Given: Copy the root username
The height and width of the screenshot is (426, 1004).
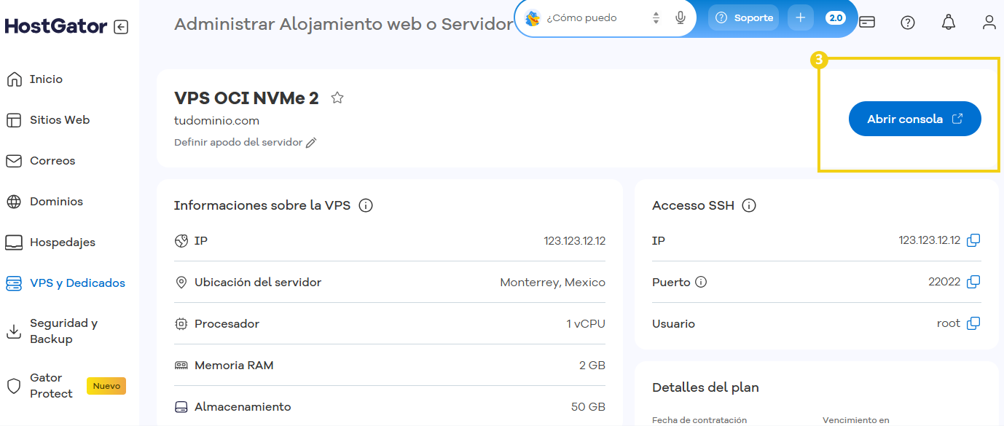Looking at the screenshot, I should (x=973, y=323).
